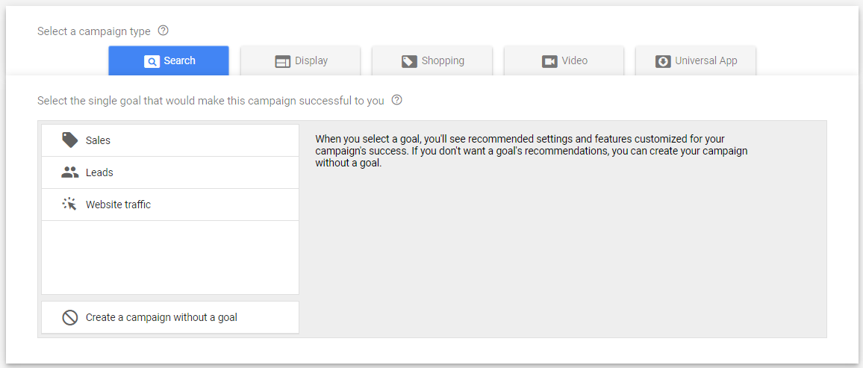Switch to the Display campaign type tab
Screen dimensions: 863x368
point(301,61)
